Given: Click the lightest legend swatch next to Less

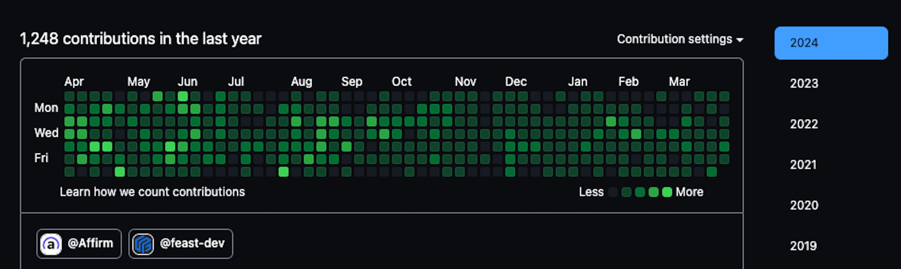Looking at the screenshot, I should tap(613, 192).
